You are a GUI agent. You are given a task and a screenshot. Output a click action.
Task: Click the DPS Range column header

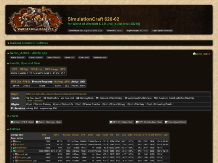pyautogui.click(x=51, y=69)
